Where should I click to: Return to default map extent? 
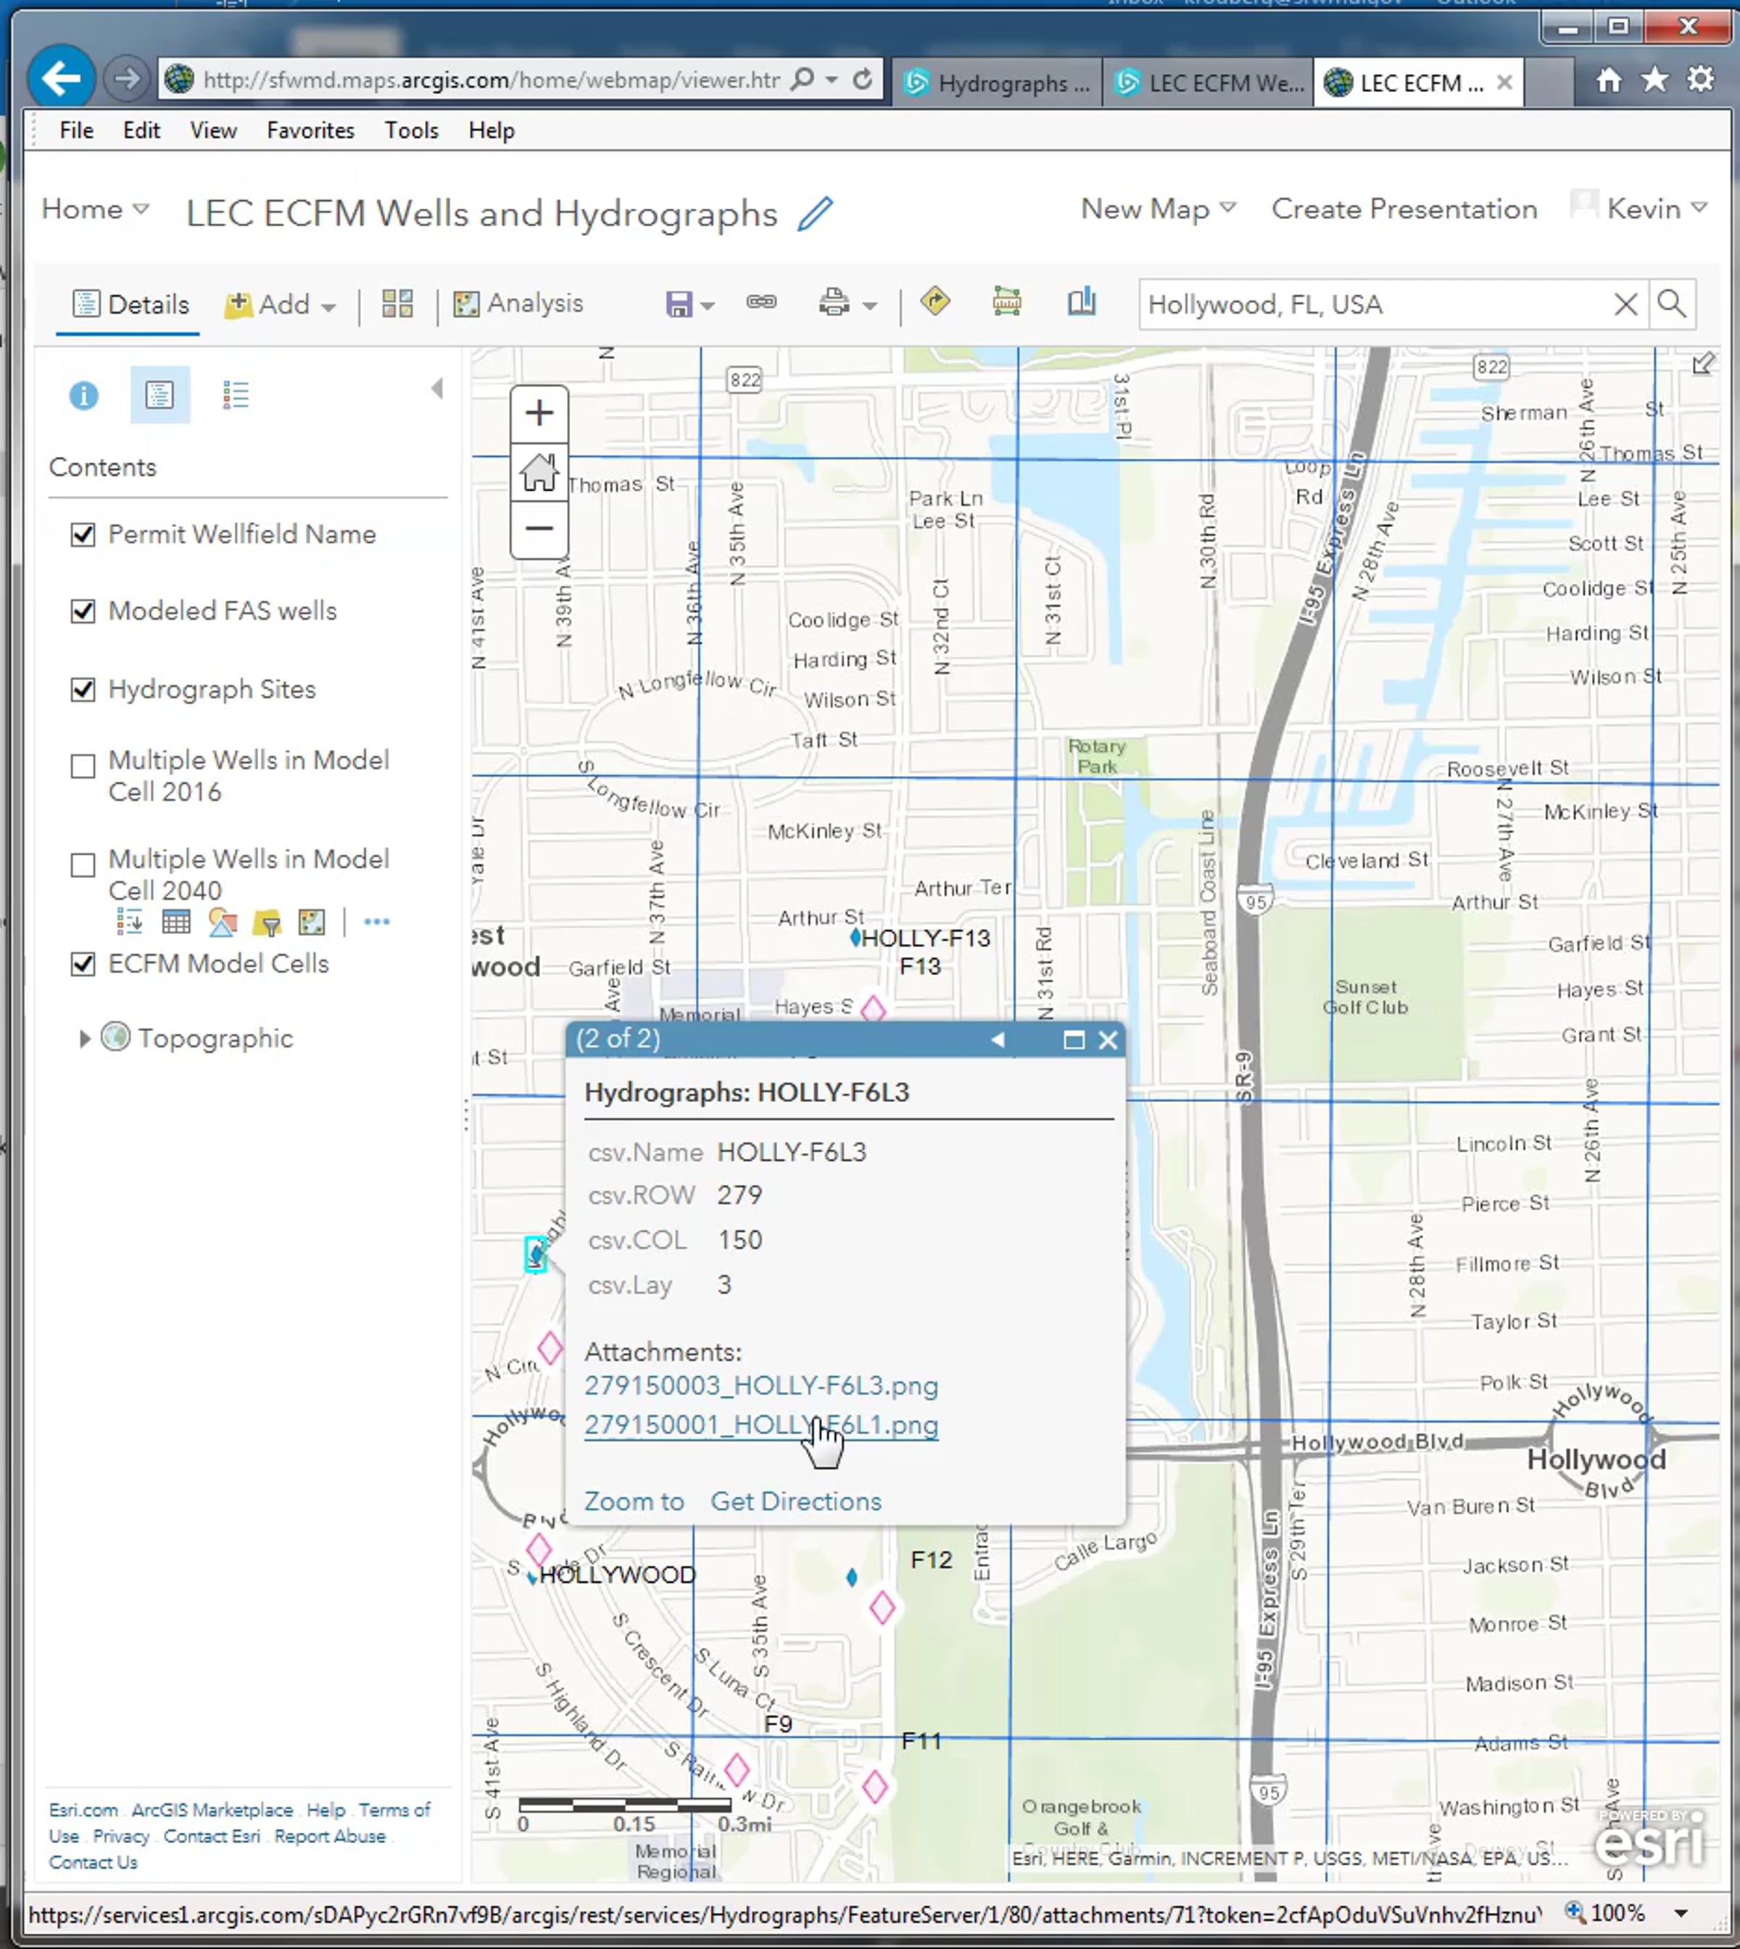pyautogui.click(x=539, y=471)
